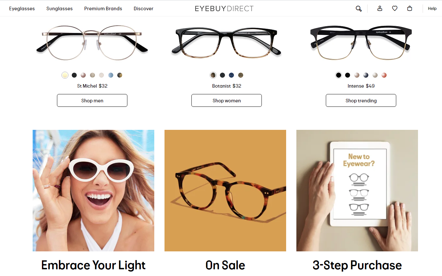View the wishlist heart icon
Screen dimensions: 442x276
395,9
